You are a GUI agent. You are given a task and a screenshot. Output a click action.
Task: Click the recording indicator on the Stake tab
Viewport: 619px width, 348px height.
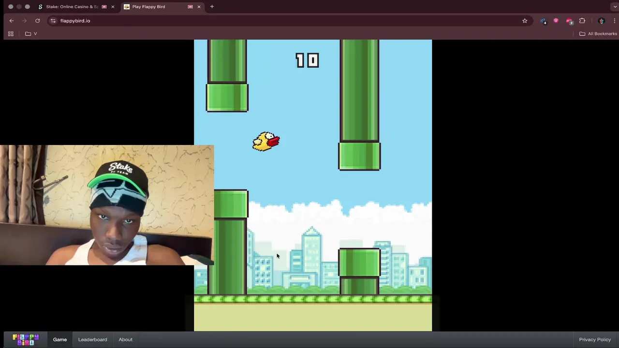[104, 7]
